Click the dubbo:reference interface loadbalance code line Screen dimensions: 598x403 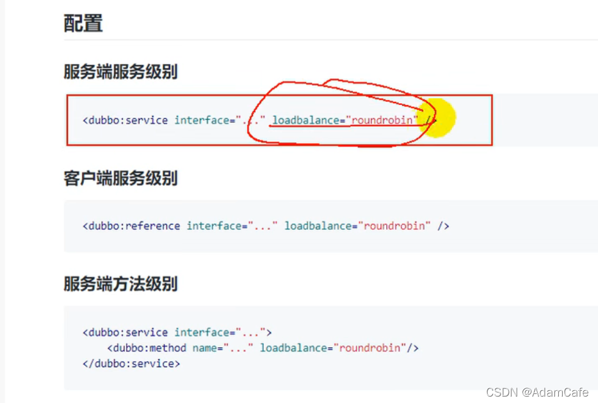(266, 226)
